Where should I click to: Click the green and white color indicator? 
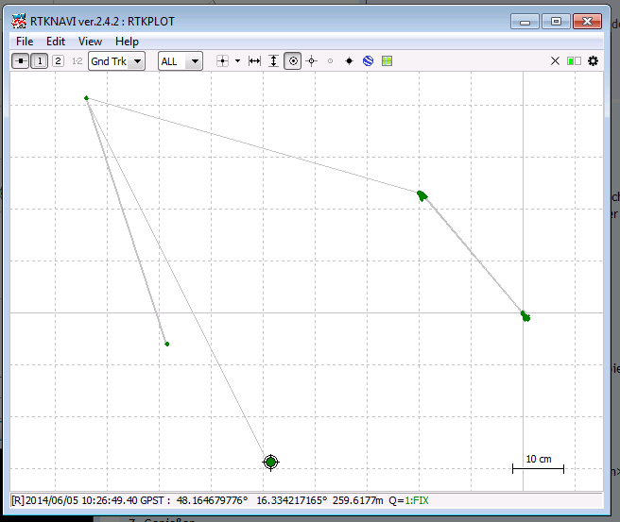[x=574, y=61]
